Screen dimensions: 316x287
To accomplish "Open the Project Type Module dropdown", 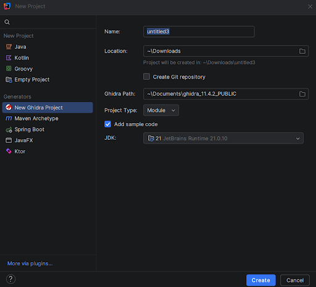I will click(161, 110).
